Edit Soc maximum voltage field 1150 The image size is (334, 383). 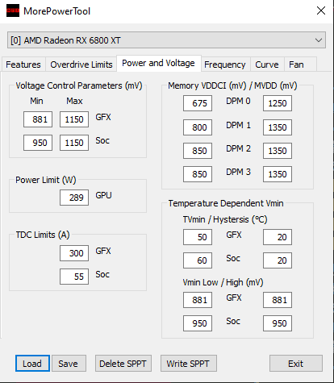[x=74, y=143]
